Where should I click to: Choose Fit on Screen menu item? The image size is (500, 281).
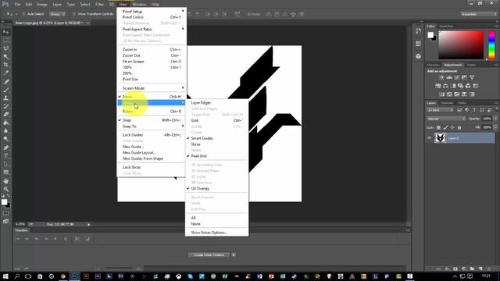(152, 62)
